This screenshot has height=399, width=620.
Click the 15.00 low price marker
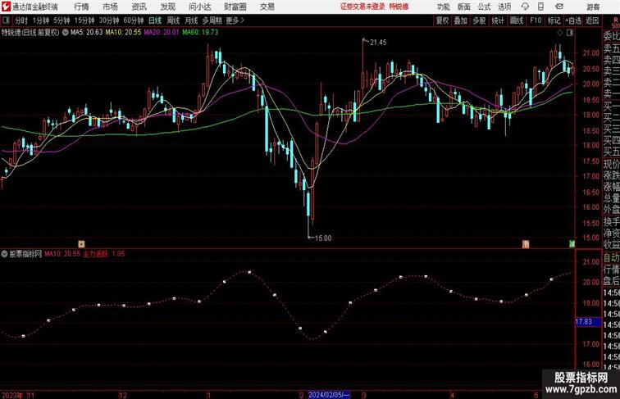(323, 238)
